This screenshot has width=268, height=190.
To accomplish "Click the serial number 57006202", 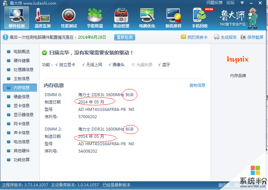I will point(88,117).
